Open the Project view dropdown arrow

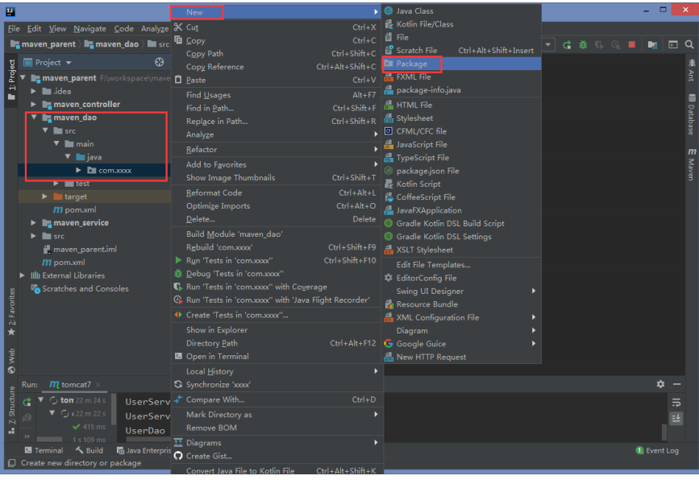pyautogui.click(x=69, y=63)
